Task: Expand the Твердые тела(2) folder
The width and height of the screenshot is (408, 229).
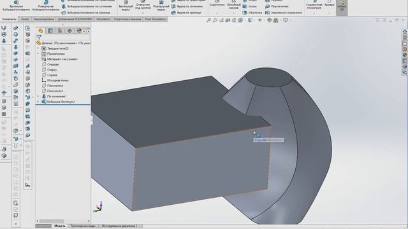Action: point(38,48)
